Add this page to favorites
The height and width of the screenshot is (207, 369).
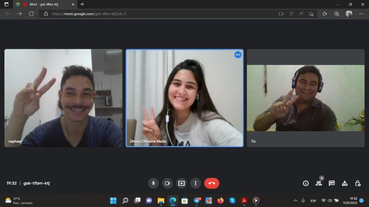click(x=311, y=14)
